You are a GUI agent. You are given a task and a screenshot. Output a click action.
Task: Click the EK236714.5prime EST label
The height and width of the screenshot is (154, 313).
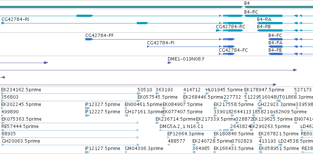point(176,119)
